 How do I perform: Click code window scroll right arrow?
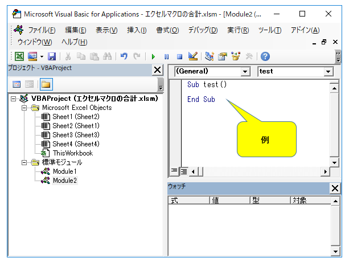tap(326, 171)
